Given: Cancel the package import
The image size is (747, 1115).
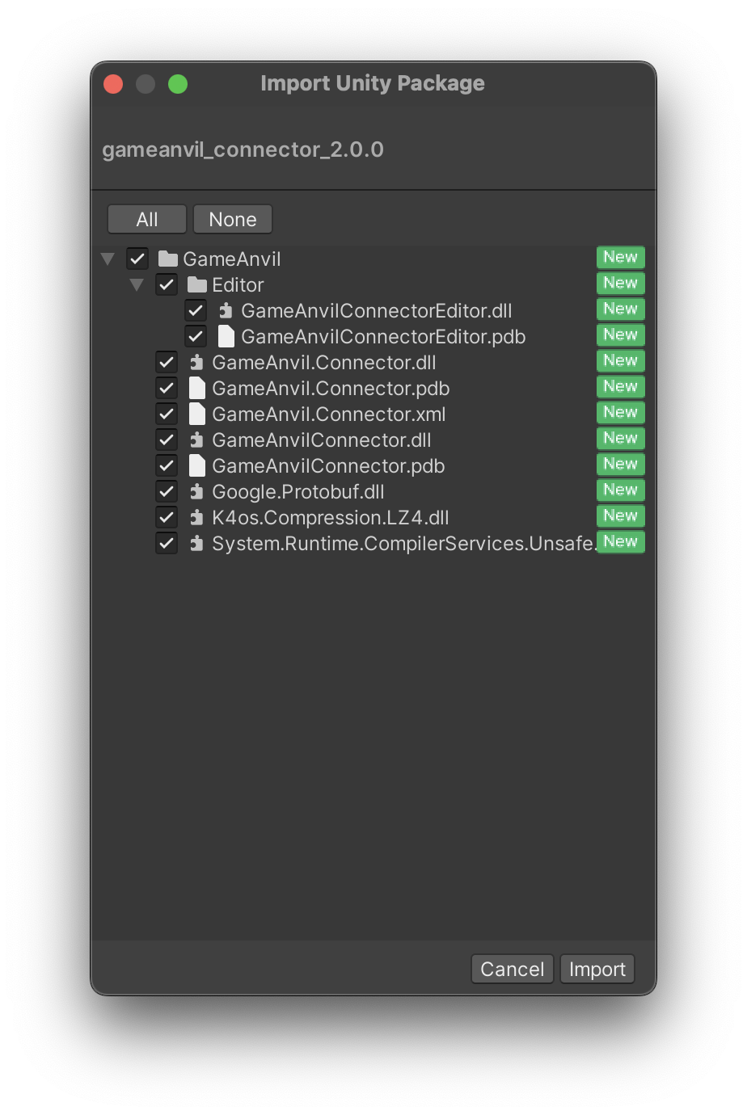Looking at the screenshot, I should (513, 969).
